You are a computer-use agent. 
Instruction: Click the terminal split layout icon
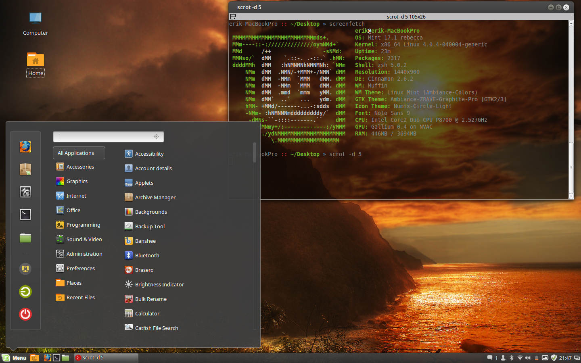click(233, 17)
